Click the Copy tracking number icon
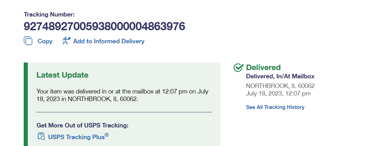 click(28, 41)
